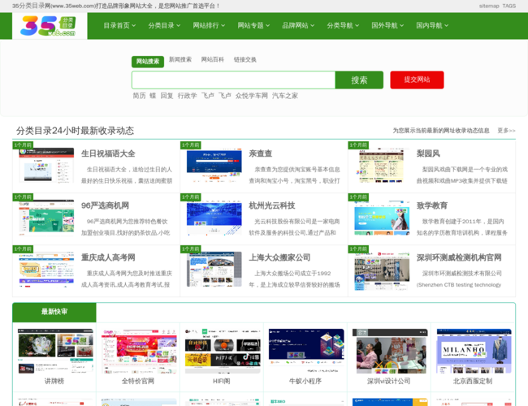528x406 pixels.
Task: Expand the 品牌网站 dropdown menu
Action: point(298,26)
